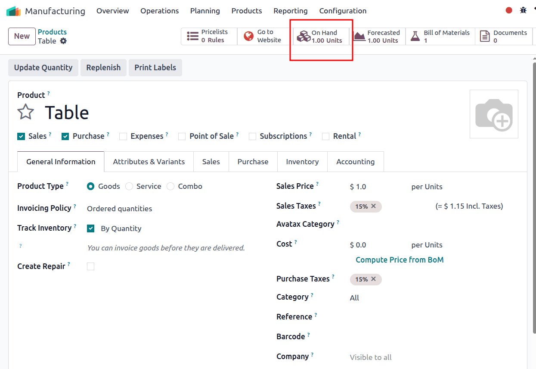Open the Reporting menu
Screen dimensions: 536x369
pos(290,10)
